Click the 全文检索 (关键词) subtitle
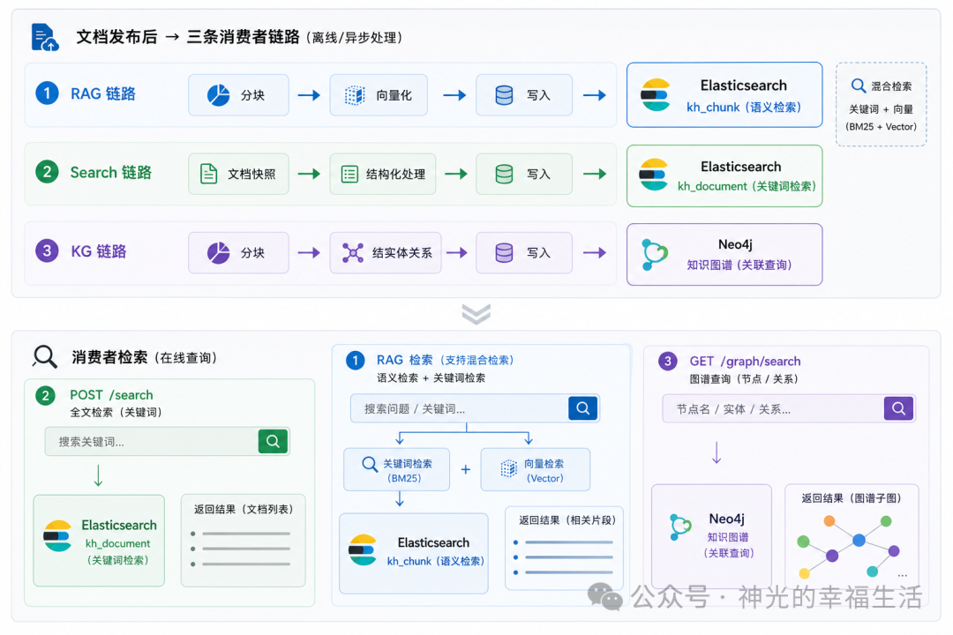953x635 pixels. coord(116,413)
